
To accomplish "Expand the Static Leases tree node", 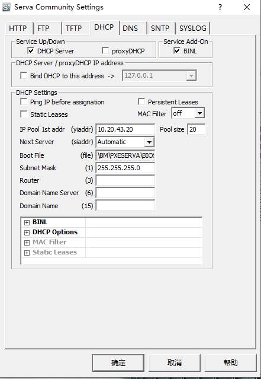I will click(x=27, y=253).
